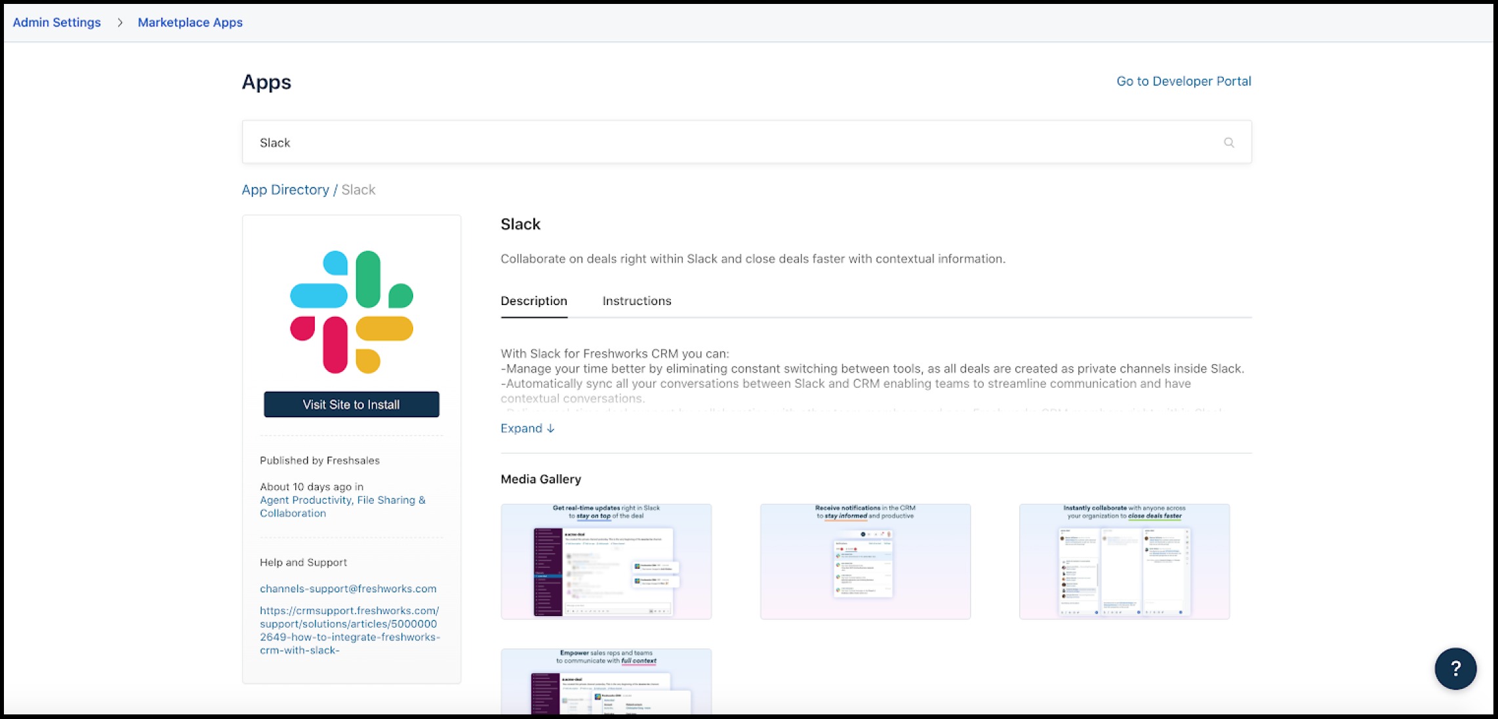Image resolution: width=1498 pixels, height=719 pixels.
Task: Click greyed 'Slack' breadcrumb text
Action: [358, 190]
